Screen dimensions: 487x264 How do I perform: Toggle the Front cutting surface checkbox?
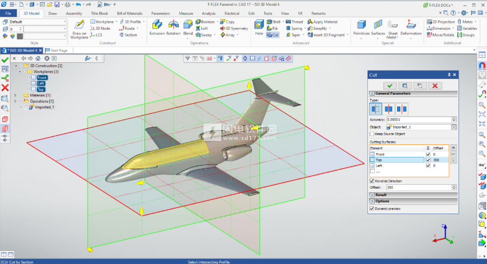pos(428,155)
